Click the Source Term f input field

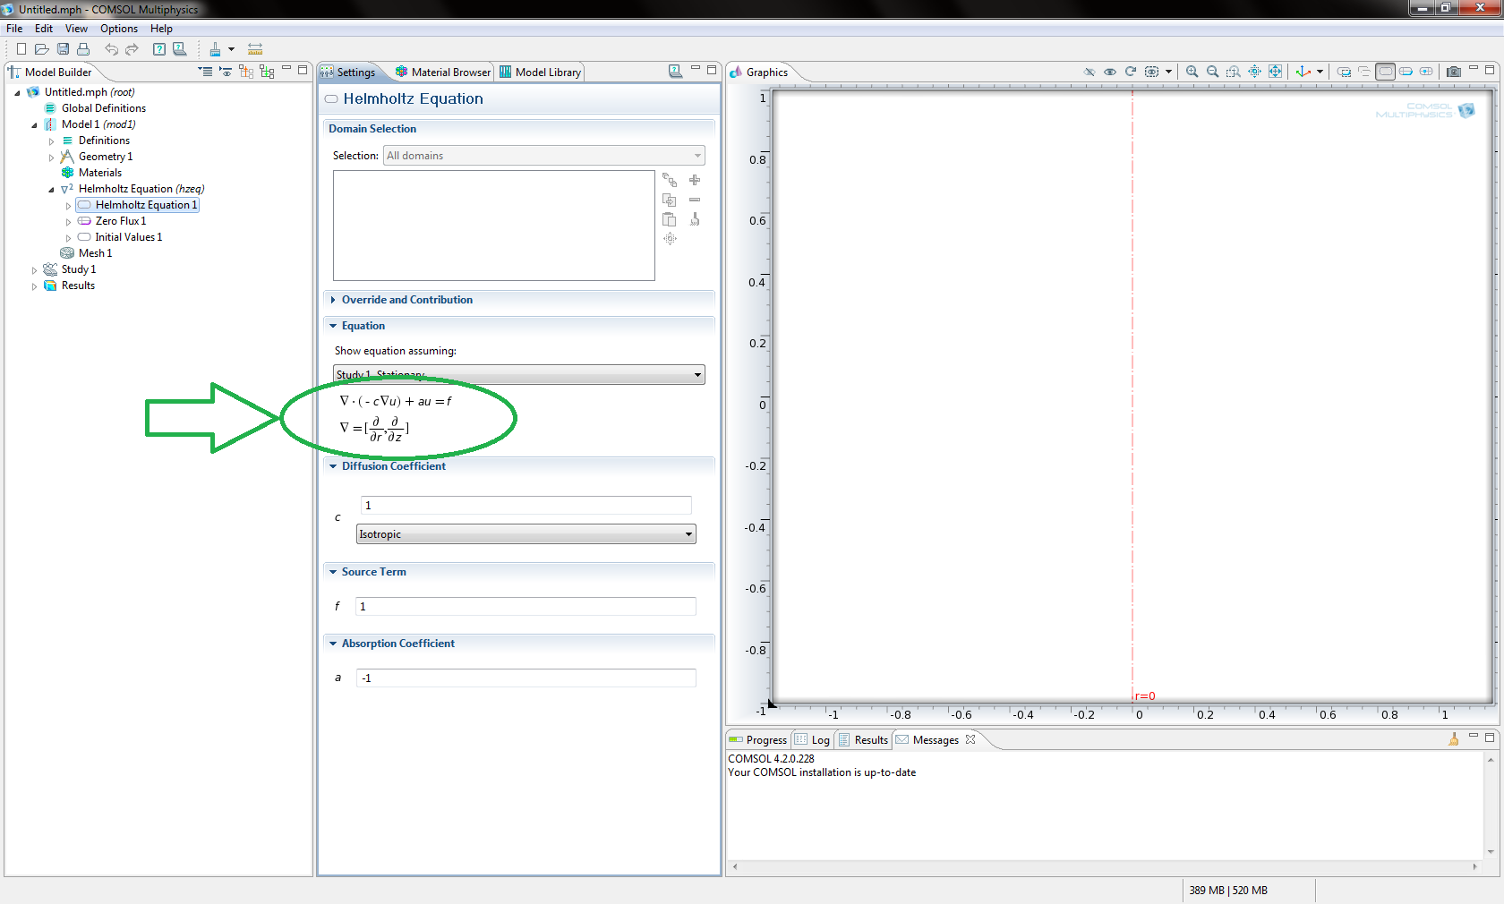526,607
